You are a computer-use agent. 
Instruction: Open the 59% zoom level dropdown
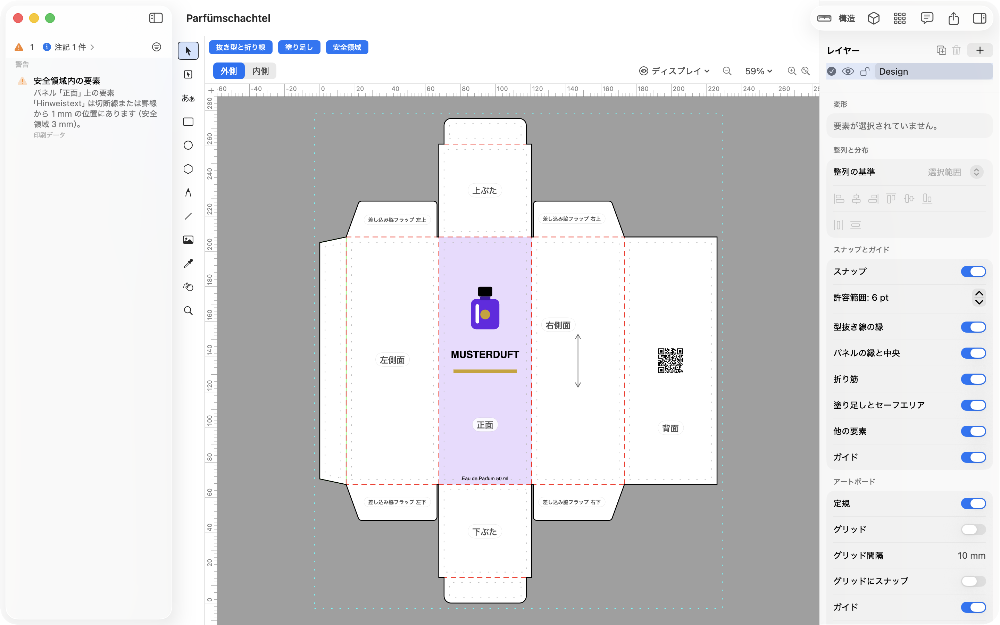(x=758, y=71)
